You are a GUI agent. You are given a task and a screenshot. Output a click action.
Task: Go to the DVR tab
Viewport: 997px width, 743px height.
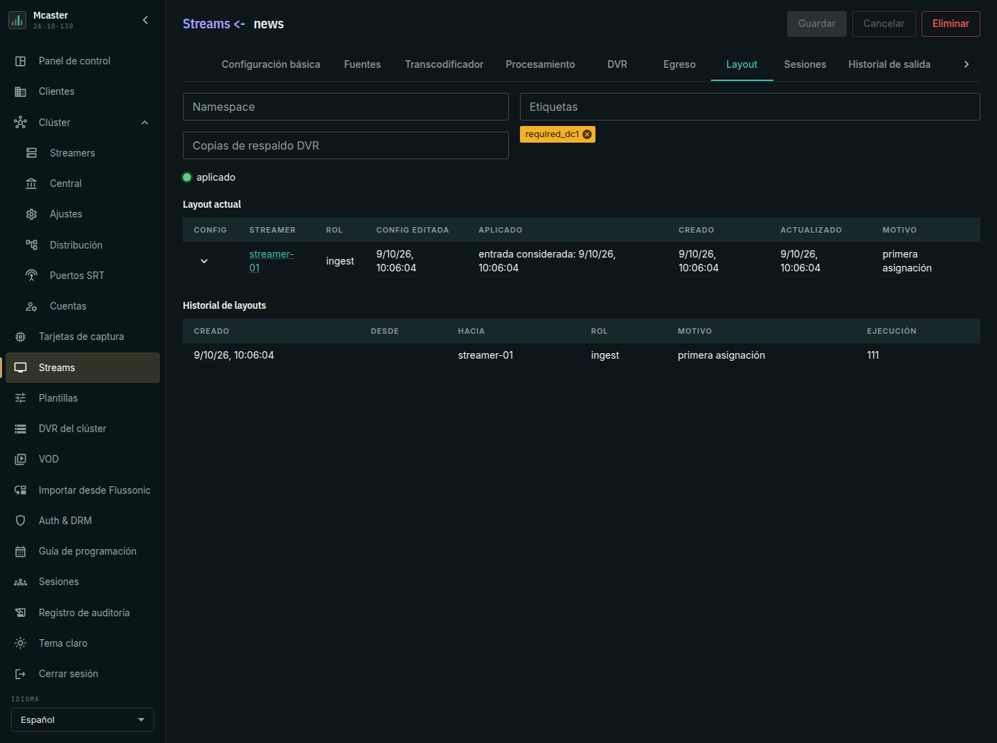pos(617,64)
